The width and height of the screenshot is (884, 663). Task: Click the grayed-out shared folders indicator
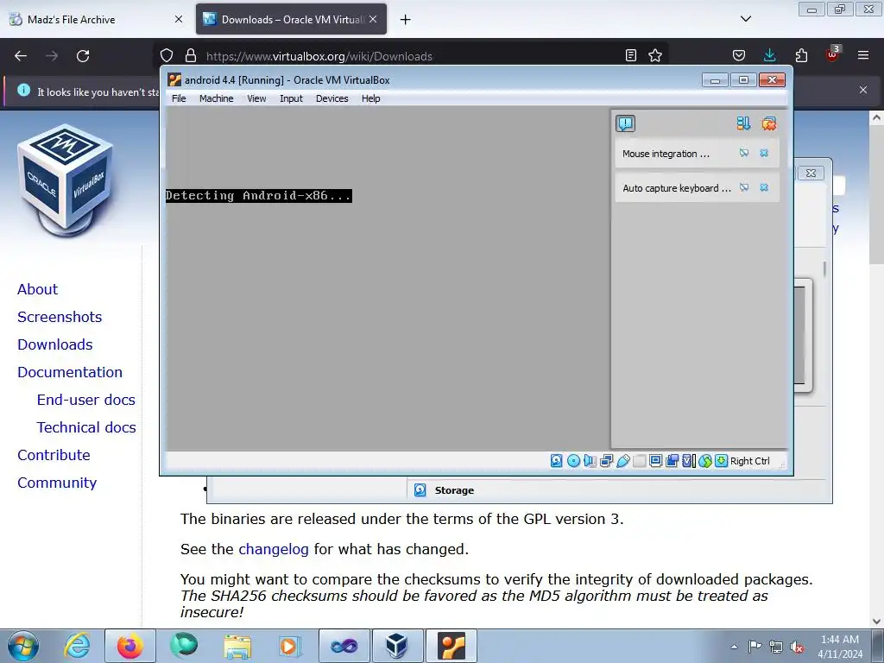640,461
